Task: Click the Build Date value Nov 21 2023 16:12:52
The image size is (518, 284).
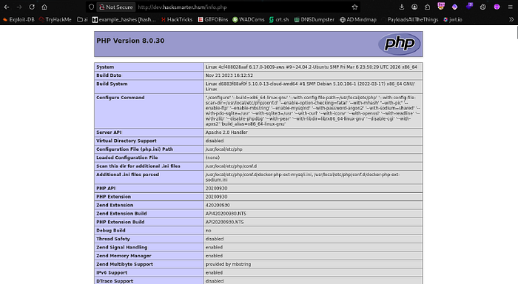Action: point(229,75)
